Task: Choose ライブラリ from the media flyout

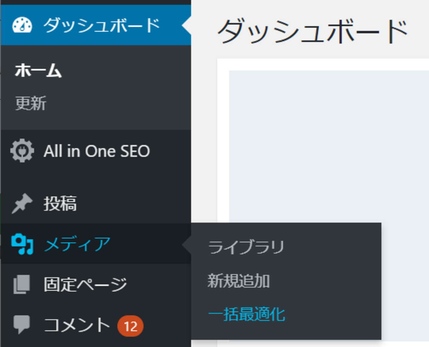Action: tap(246, 247)
